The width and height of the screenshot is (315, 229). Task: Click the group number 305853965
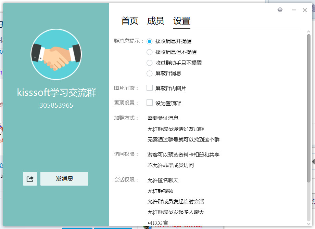pos(56,105)
